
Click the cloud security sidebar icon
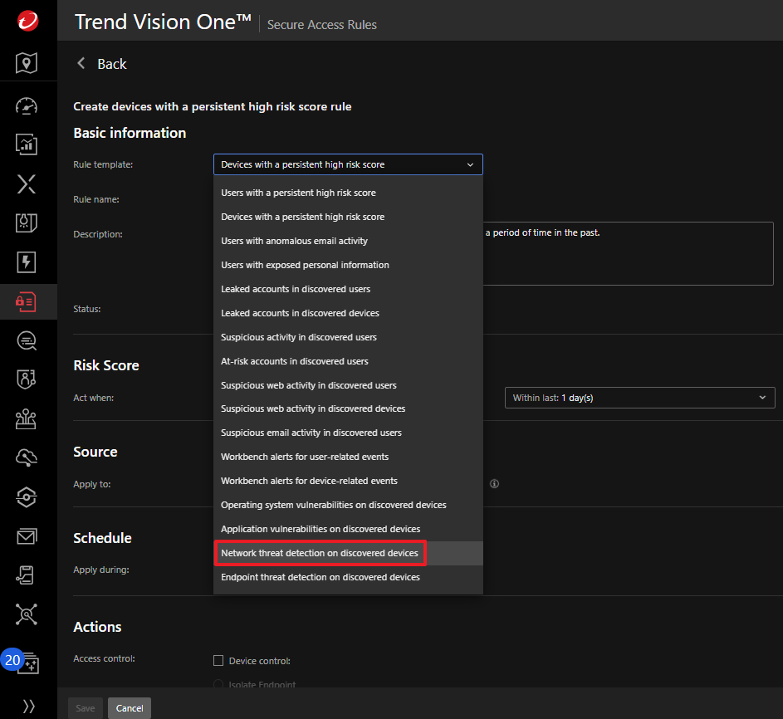coord(27,457)
